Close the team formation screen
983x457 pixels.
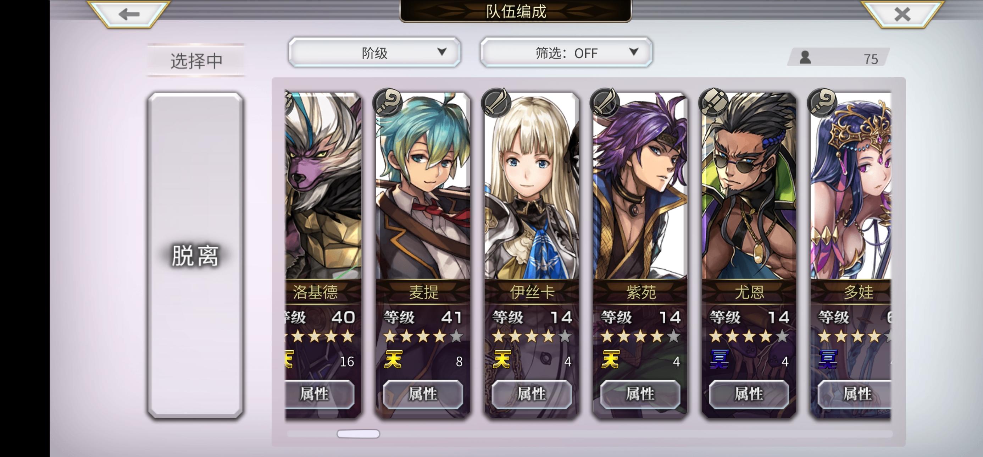point(902,14)
